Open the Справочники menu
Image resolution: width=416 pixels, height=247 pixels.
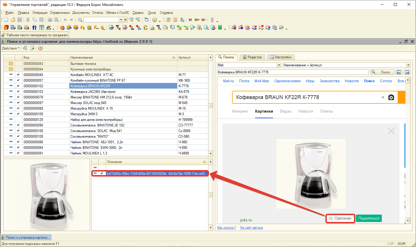(x=60, y=13)
